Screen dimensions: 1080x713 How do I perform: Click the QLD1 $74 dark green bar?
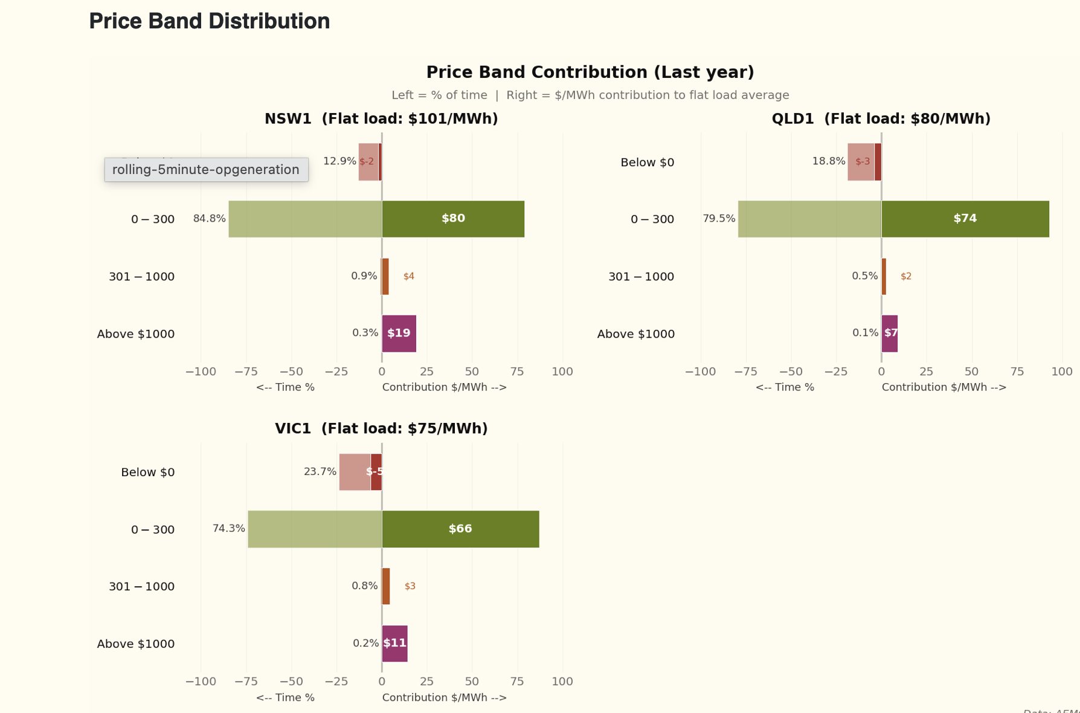(x=965, y=219)
